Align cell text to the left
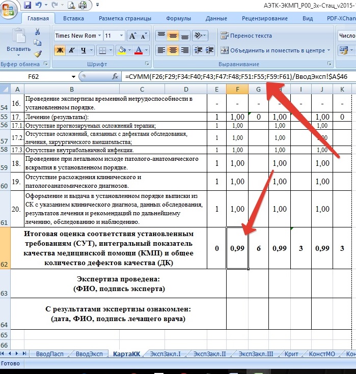356x374 pixels. (161, 50)
